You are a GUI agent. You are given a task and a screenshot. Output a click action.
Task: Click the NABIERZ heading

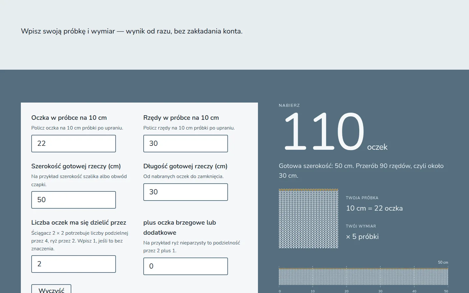point(289,105)
